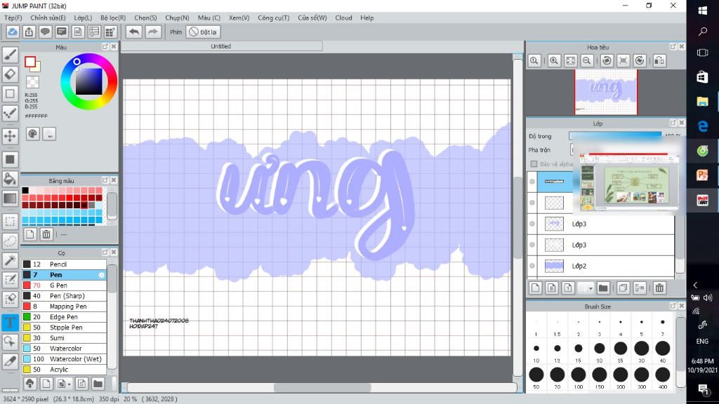Image resolution: width=719 pixels, height=404 pixels.
Task: Create a new layer folder
Action: pyautogui.click(x=603, y=288)
